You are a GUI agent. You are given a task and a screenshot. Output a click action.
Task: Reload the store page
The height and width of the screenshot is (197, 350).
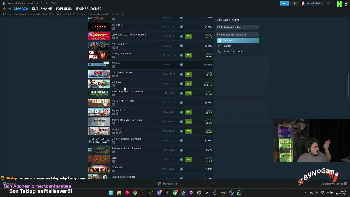pyautogui.click(x=4, y=14)
